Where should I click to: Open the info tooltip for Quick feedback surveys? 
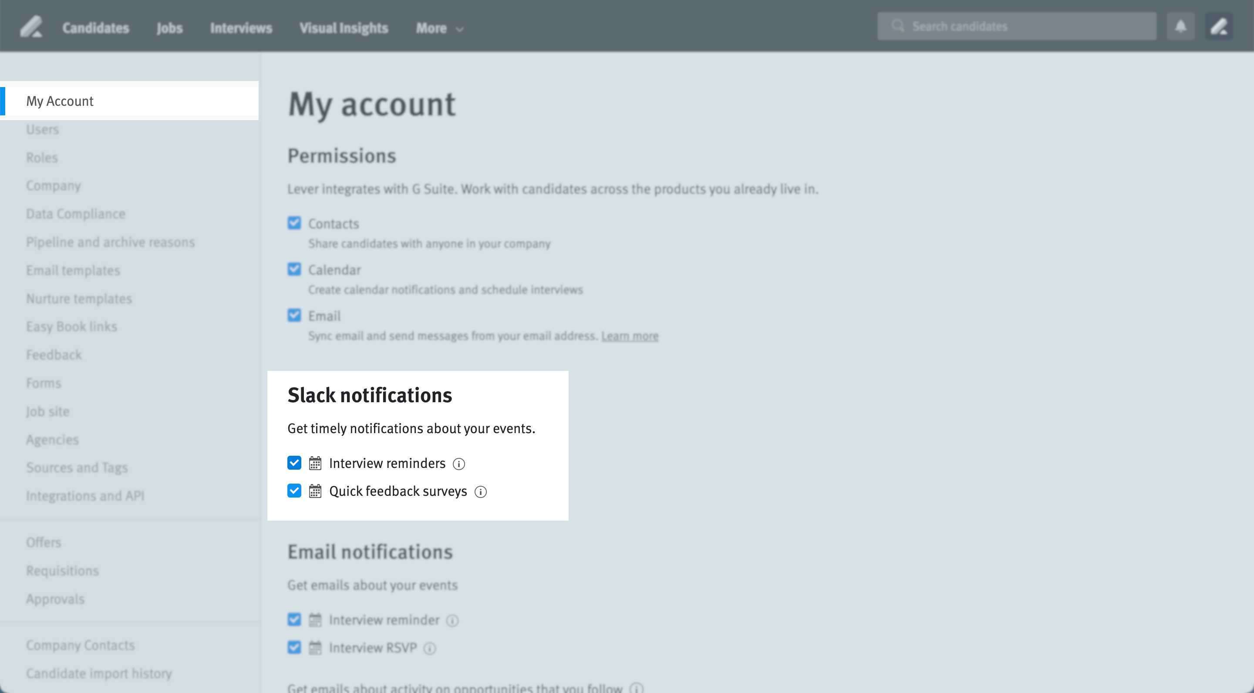click(481, 491)
